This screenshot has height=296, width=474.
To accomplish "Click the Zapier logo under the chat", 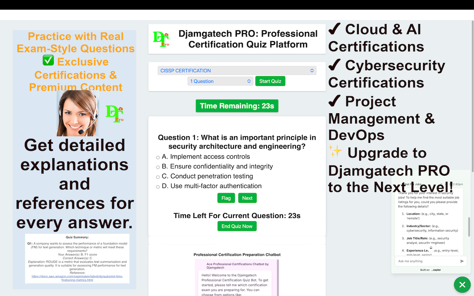I will (x=436, y=270).
